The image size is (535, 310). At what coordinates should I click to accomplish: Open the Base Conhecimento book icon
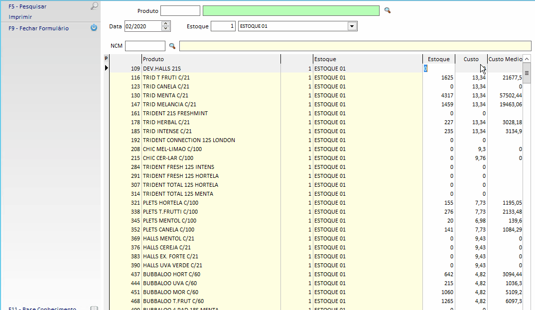(94, 309)
